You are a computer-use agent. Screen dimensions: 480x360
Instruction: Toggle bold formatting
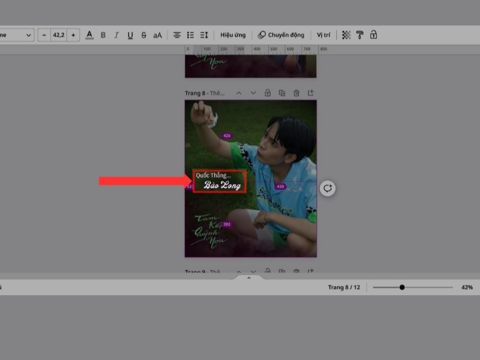103,35
